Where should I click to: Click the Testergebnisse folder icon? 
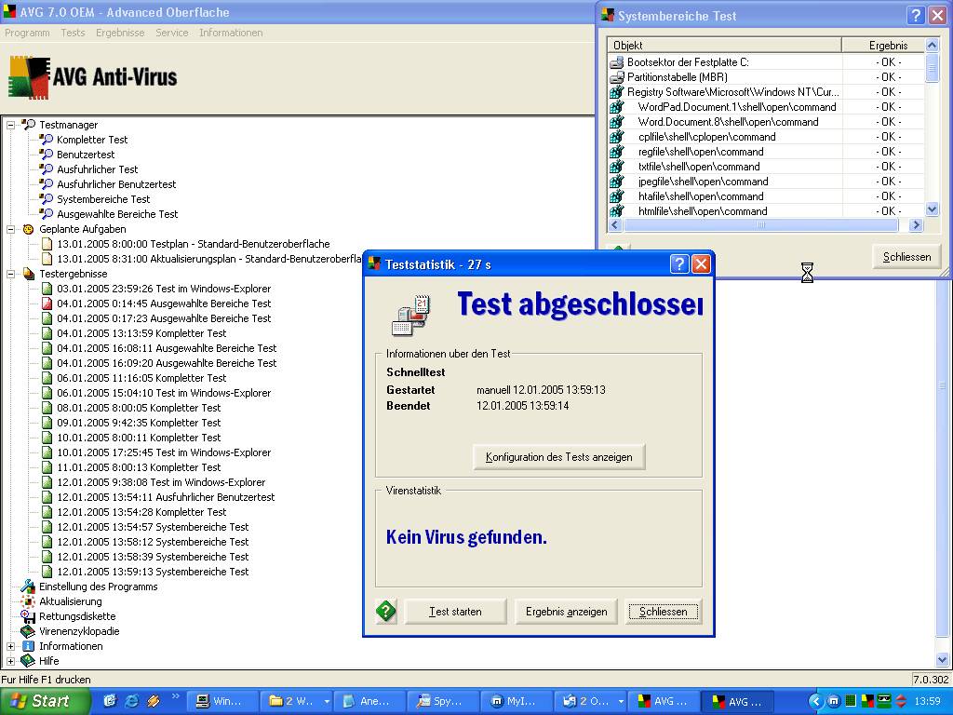coord(29,274)
